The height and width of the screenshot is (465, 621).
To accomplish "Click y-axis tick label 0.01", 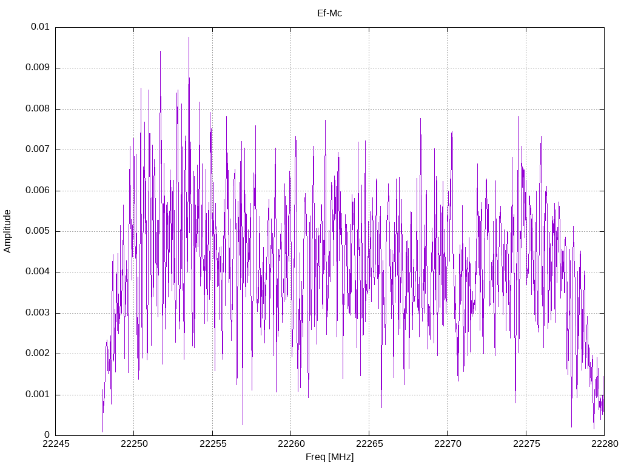I will point(40,27).
